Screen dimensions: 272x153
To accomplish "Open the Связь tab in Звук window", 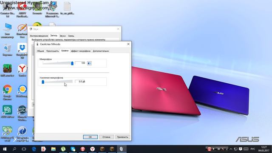I will click(71, 36).
